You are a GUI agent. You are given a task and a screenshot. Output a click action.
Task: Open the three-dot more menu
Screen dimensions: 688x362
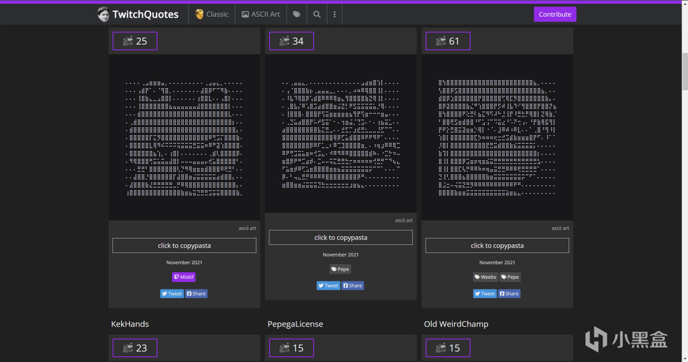[334, 15]
